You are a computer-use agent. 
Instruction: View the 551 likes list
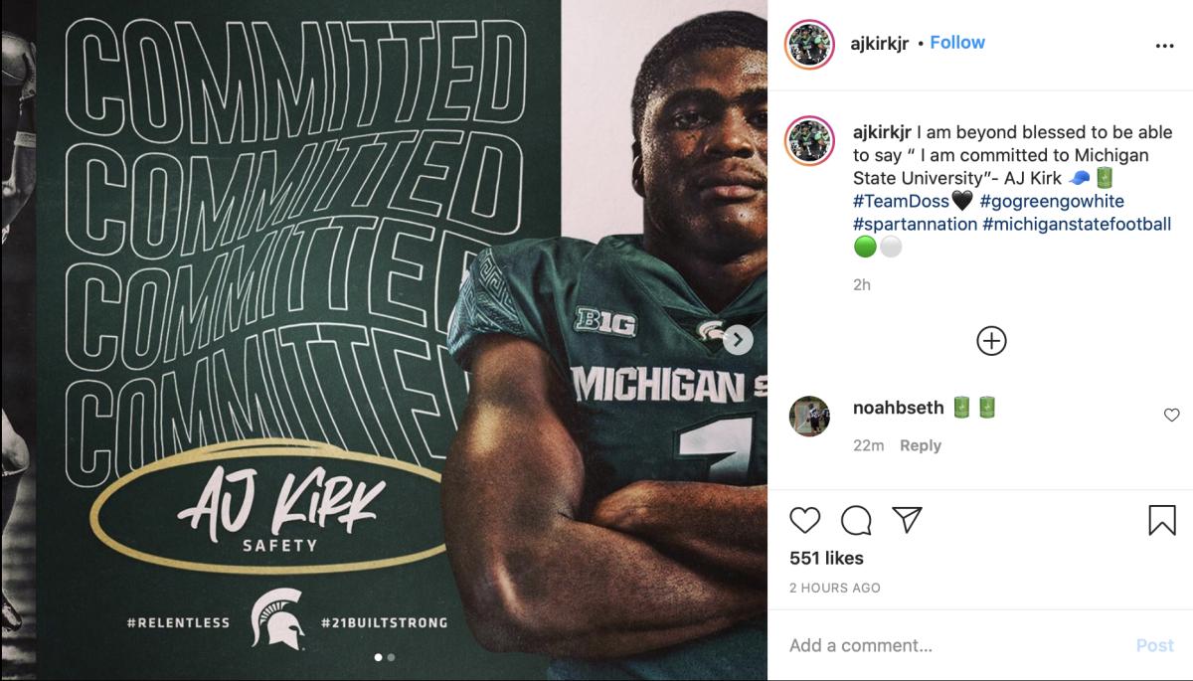coord(826,558)
